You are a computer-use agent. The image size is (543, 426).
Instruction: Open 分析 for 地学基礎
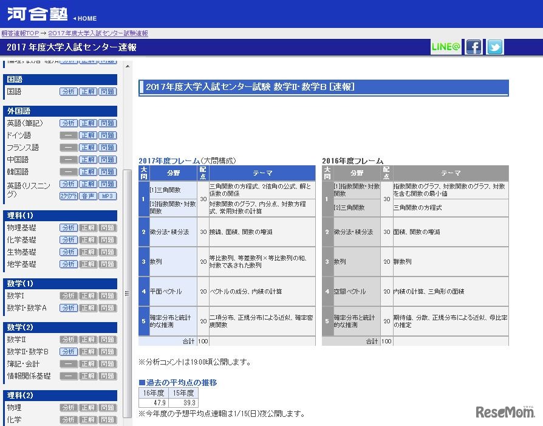[x=69, y=264]
